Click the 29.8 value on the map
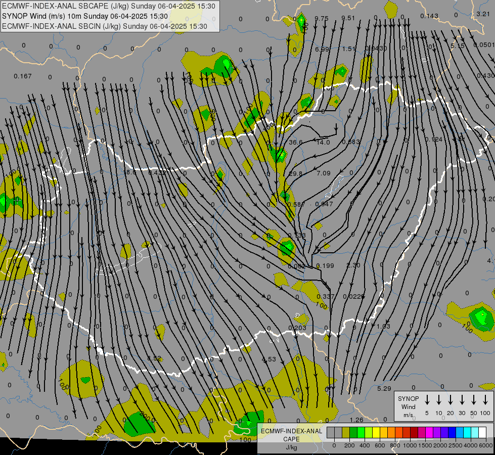Image resolution: width=495 pixels, height=455 pixels. tap(295, 174)
